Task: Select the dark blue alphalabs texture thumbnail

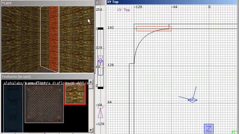Action: point(13,108)
